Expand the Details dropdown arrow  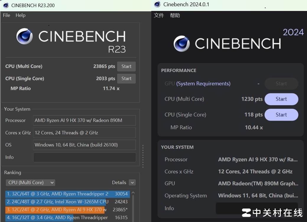click(x=132, y=182)
